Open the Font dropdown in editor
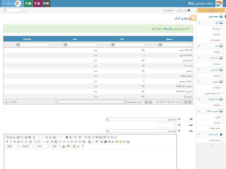Image resolution: width=226 pixels, height=169 pixels. [x=44, y=146]
